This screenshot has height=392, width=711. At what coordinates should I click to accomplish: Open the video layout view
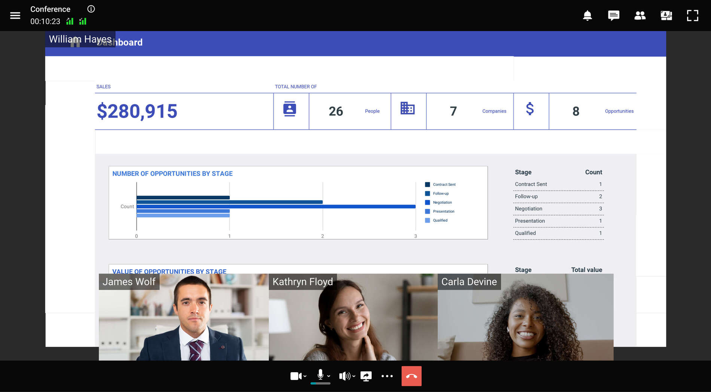coord(666,15)
